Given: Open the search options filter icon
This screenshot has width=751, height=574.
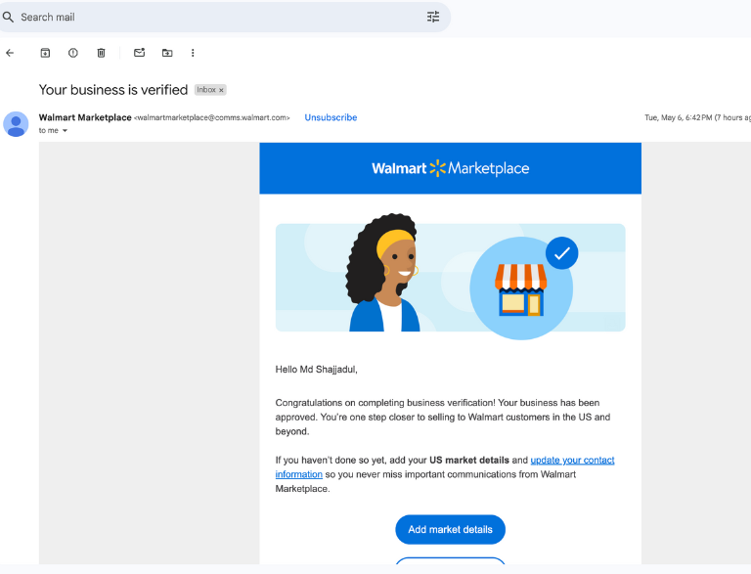Looking at the screenshot, I should 433,18.
